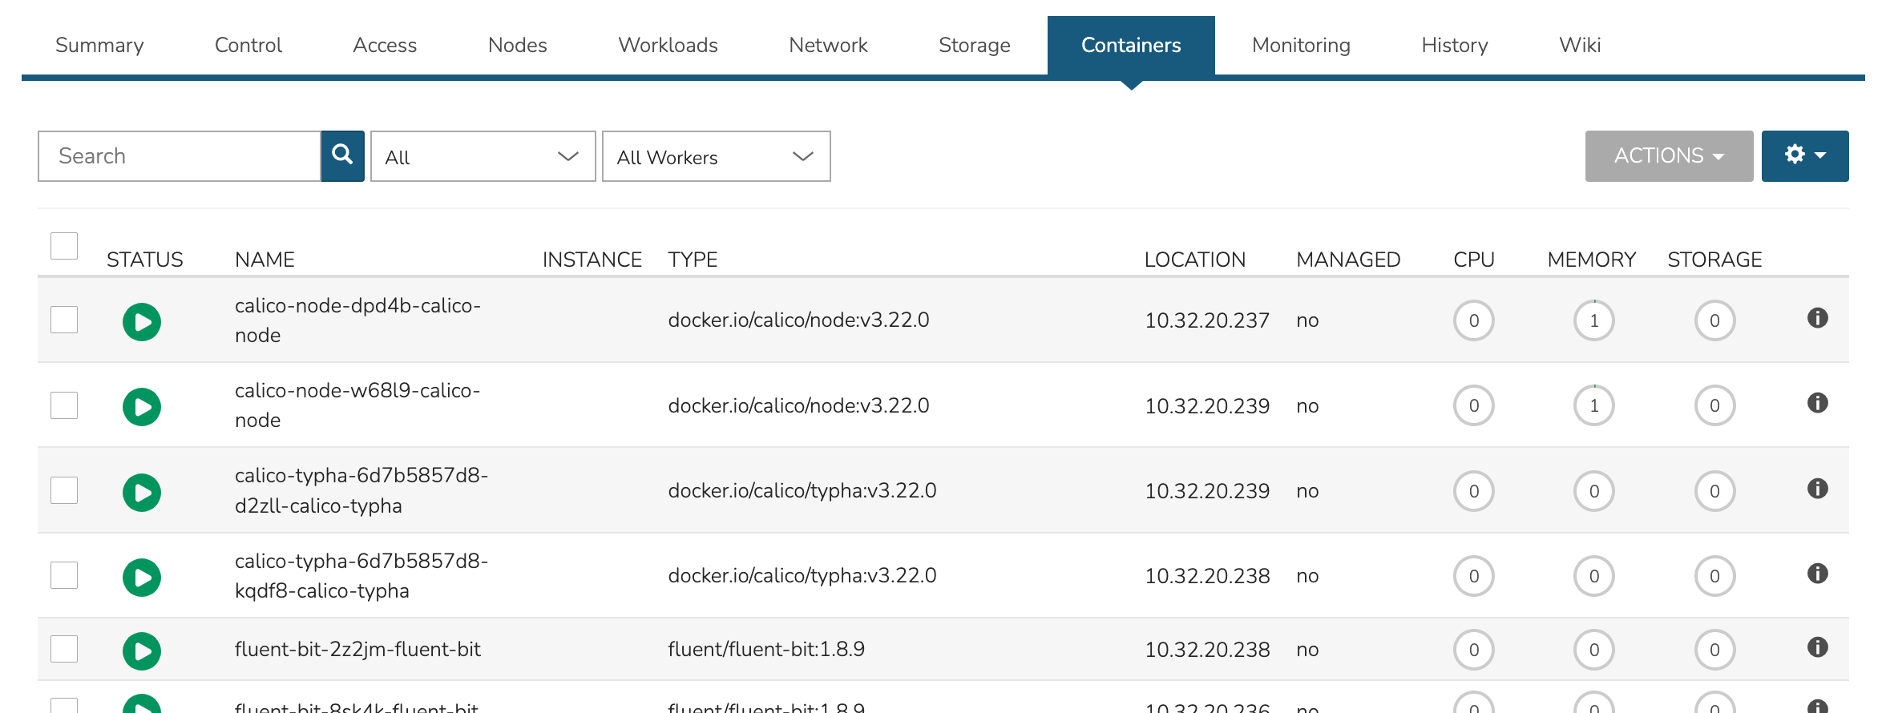
Task: Select checkbox for fluent-bit-2z2jm-fluent-bit row
Action: click(x=64, y=649)
